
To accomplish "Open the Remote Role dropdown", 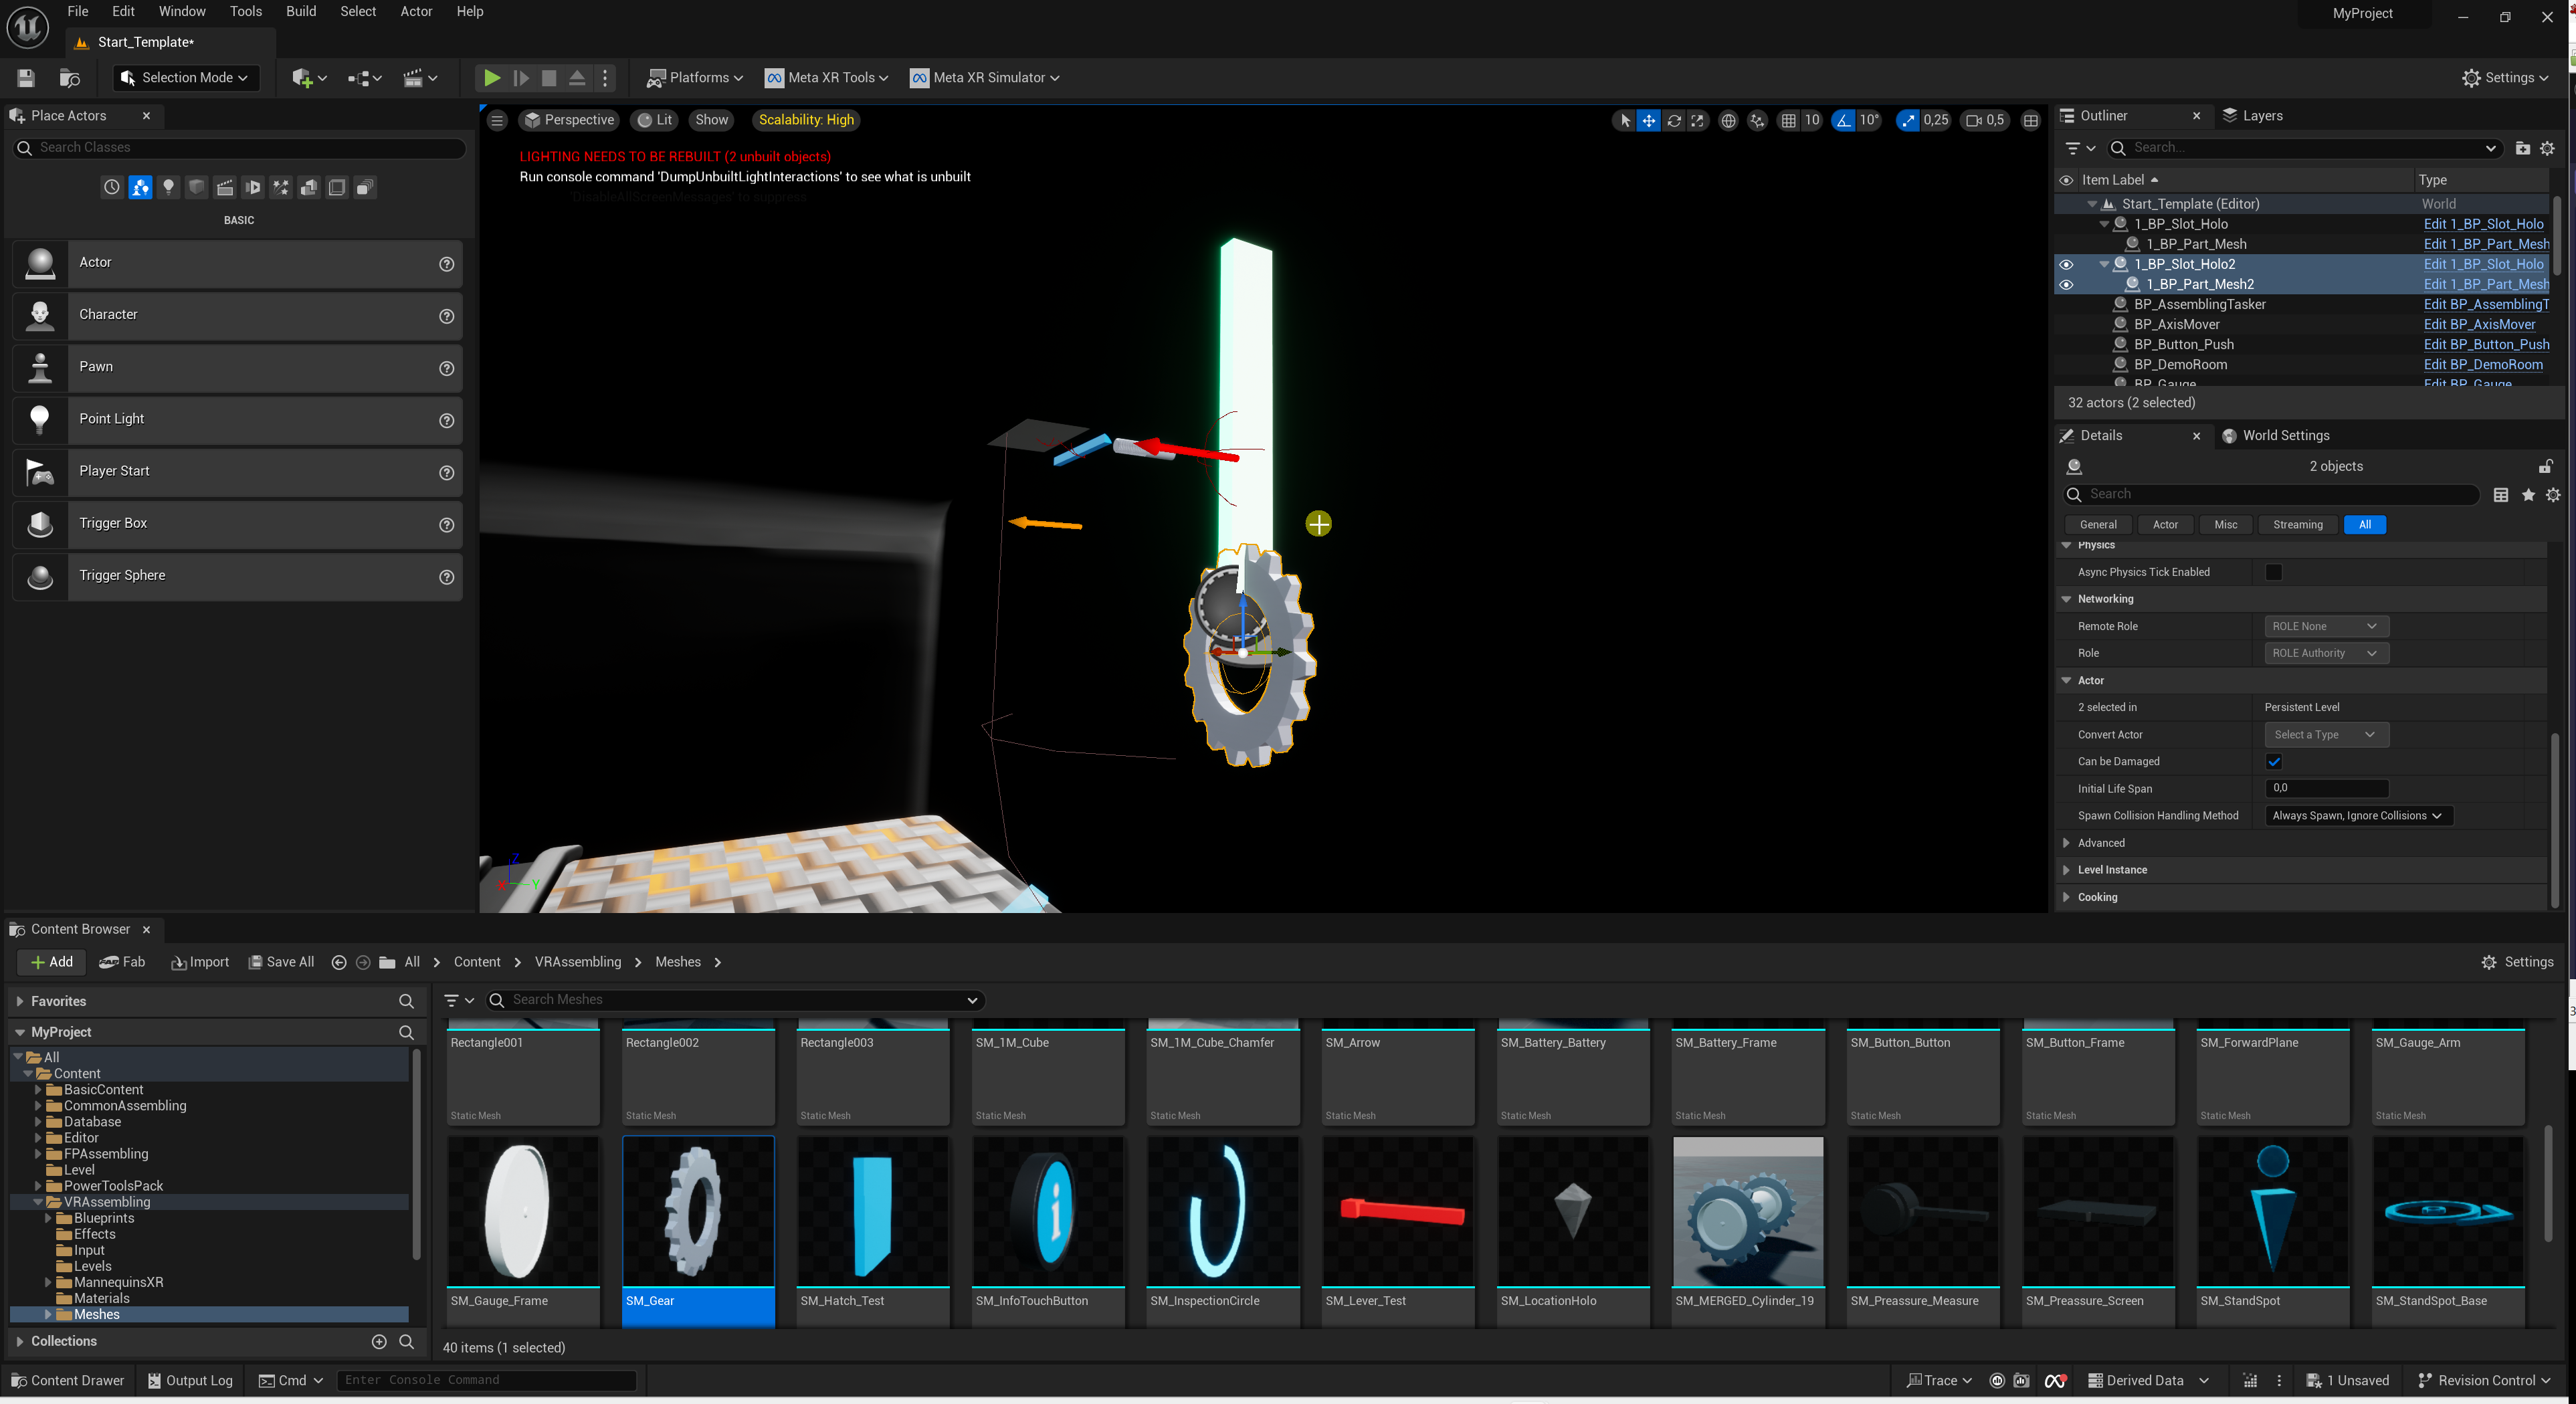I will pos(2325,626).
